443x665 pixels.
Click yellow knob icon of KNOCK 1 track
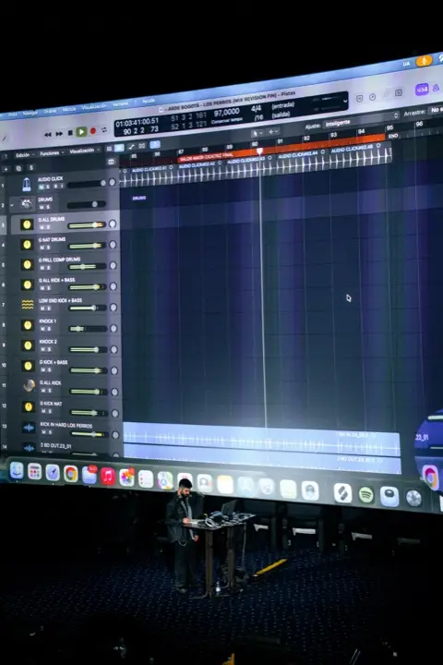pos(28,325)
